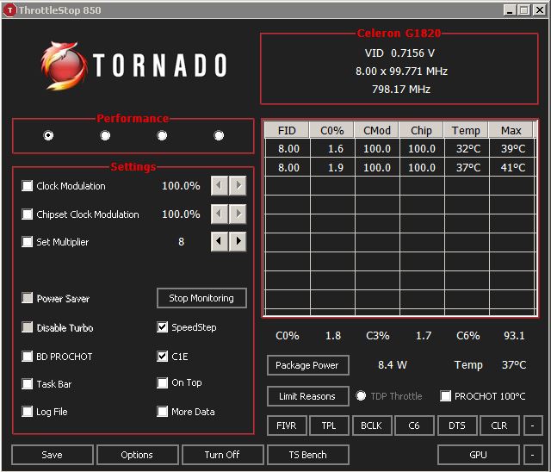Select the second Performance profile radio
The width and height of the screenshot is (551, 472).
pos(105,135)
